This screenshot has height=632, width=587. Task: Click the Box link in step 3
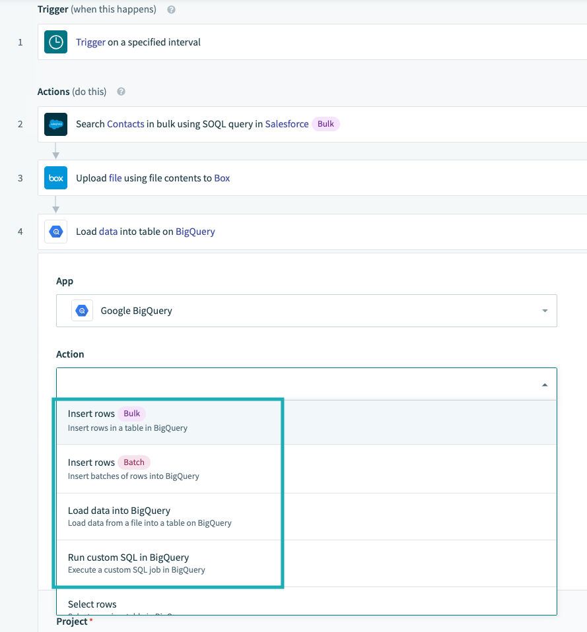[x=222, y=178]
